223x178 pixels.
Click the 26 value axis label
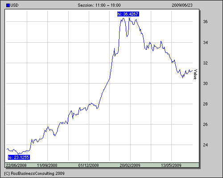[x=205, y=125]
